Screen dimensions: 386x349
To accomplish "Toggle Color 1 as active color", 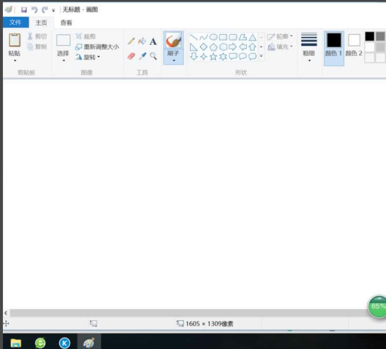I will pos(334,45).
